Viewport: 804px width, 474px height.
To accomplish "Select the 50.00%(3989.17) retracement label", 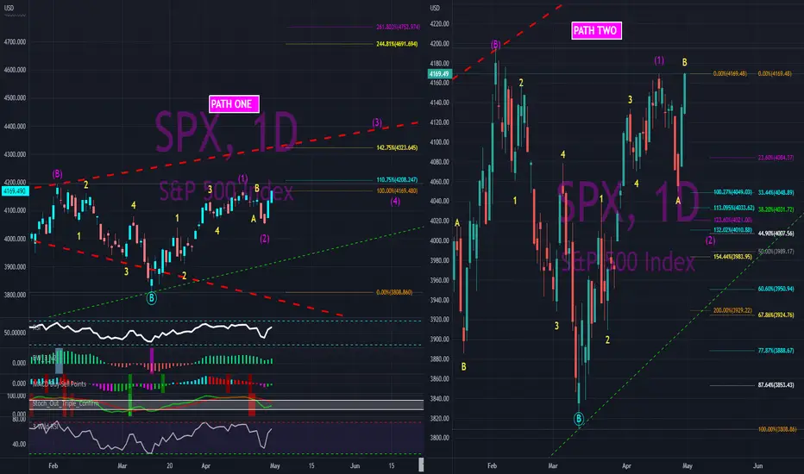I will point(776,252).
